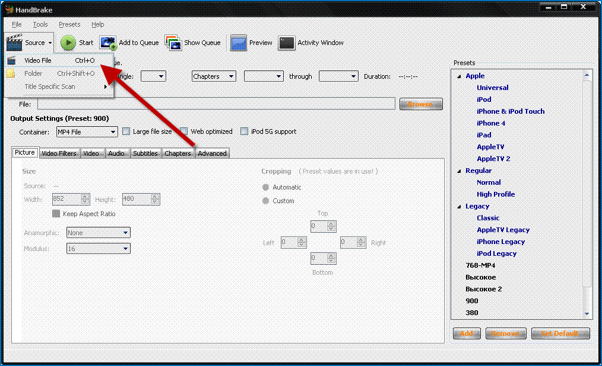Click the Right cropping stepper
602x366 pixels.
(361, 242)
